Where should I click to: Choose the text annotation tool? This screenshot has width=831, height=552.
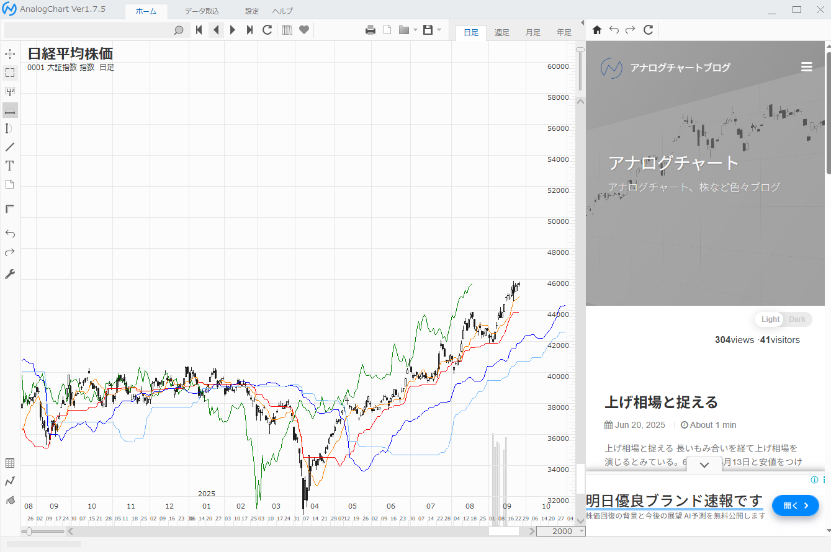coord(10,166)
